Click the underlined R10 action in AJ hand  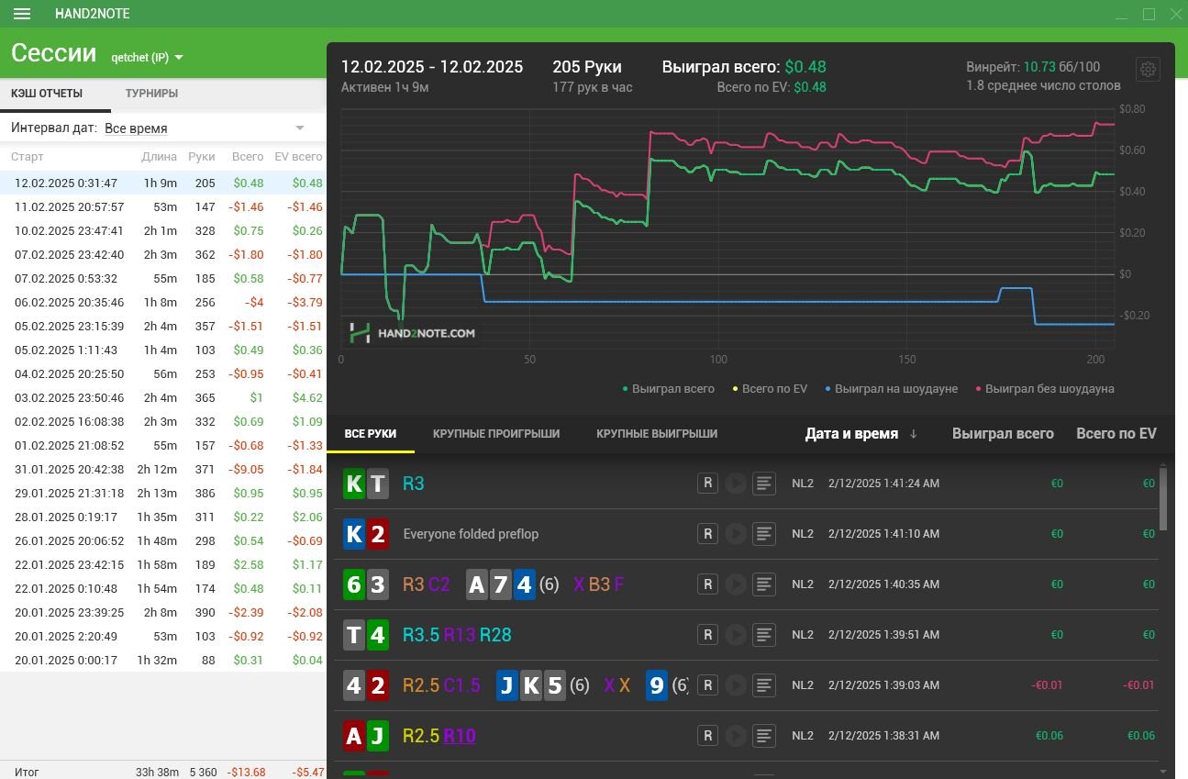click(x=460, y=735)
